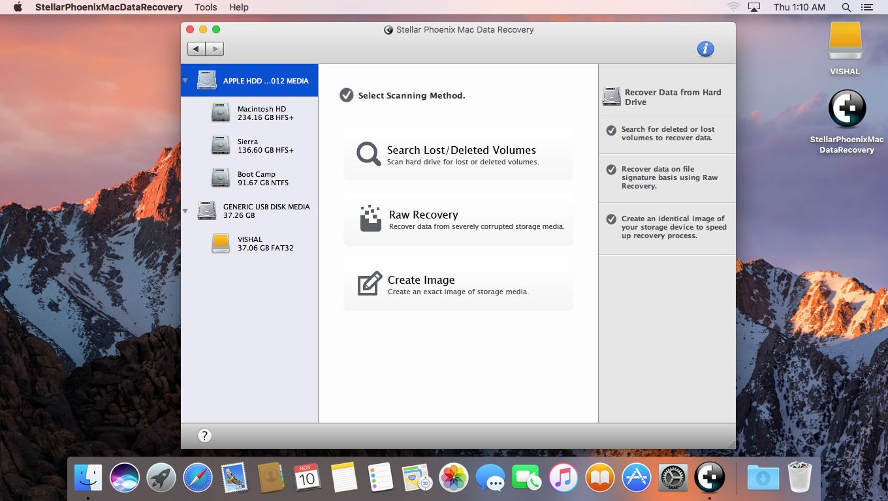Open Contacts from the Dock
888x501 pixels.
270,478
